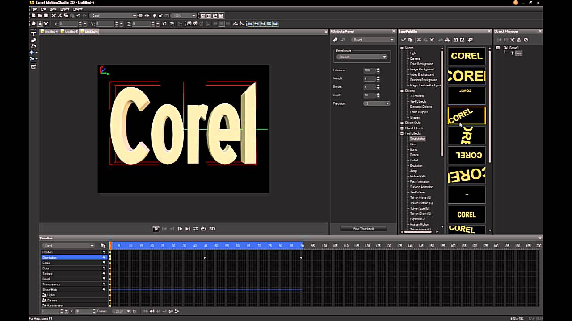Select the Move Object hand tool
Image resolution: width=572 pixels, height=321 pixels.
[x=34, y=24]
